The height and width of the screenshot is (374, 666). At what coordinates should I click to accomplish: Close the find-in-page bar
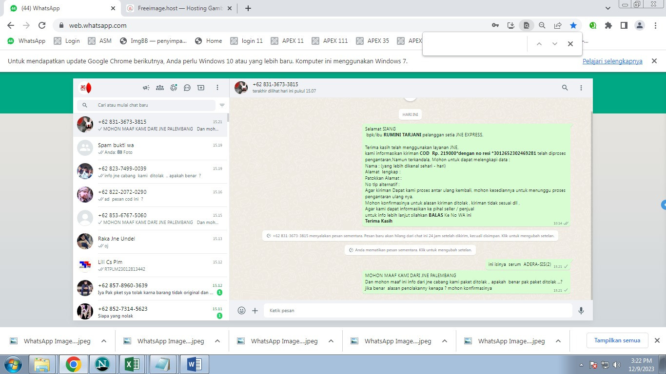coord(570,44)
